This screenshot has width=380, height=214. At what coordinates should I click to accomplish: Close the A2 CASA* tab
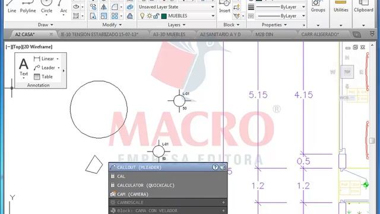(51, 34)
